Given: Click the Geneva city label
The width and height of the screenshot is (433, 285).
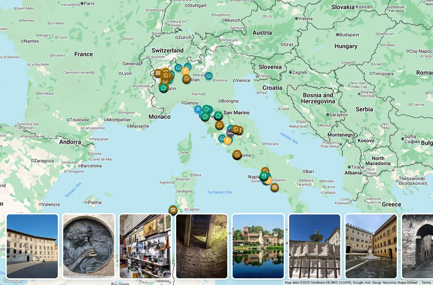Looking at the screenshot, I should point(131,64).
